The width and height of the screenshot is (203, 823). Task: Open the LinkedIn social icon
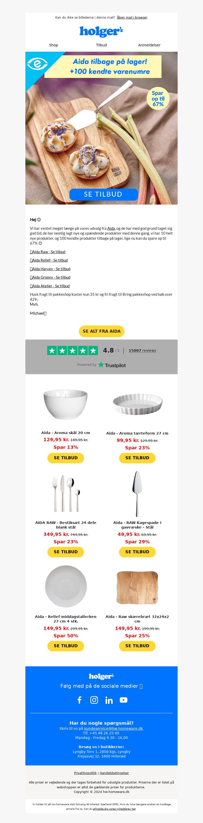(109, 700)
